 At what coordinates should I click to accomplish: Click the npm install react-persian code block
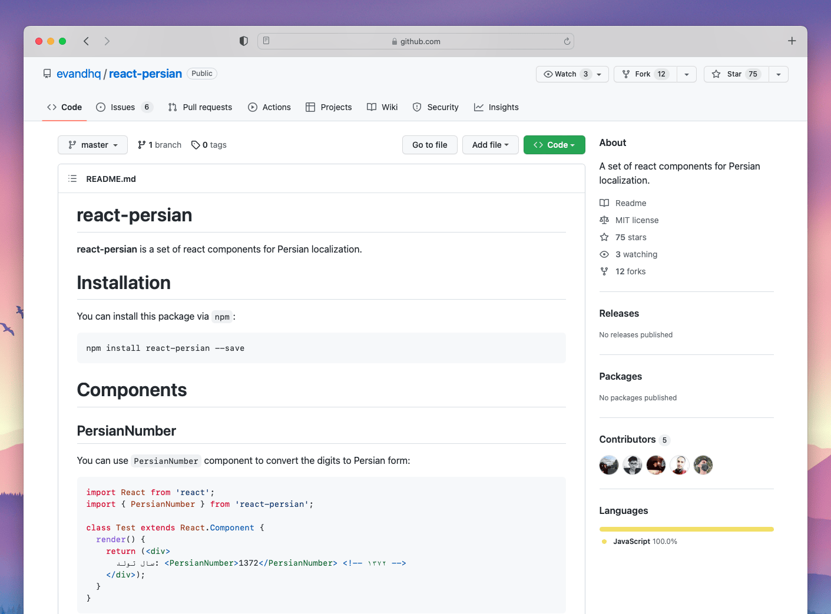coord(322,348)
